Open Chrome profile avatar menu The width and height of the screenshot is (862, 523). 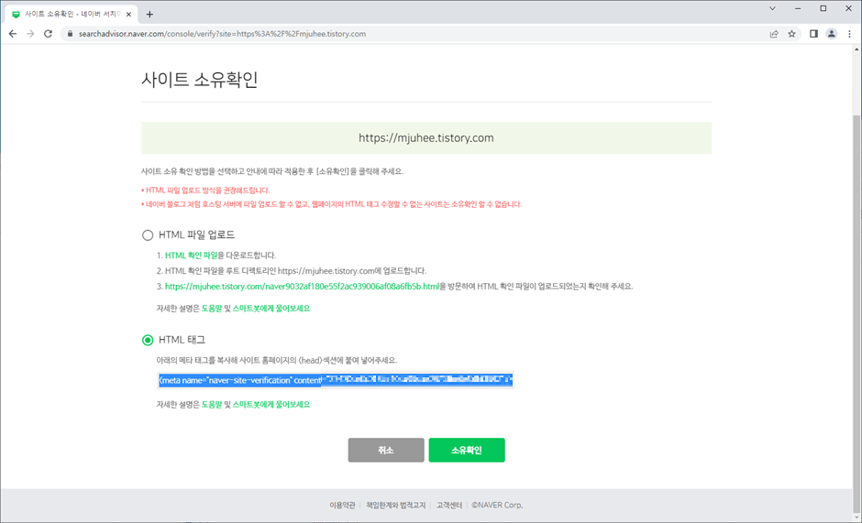pos(831,34)
